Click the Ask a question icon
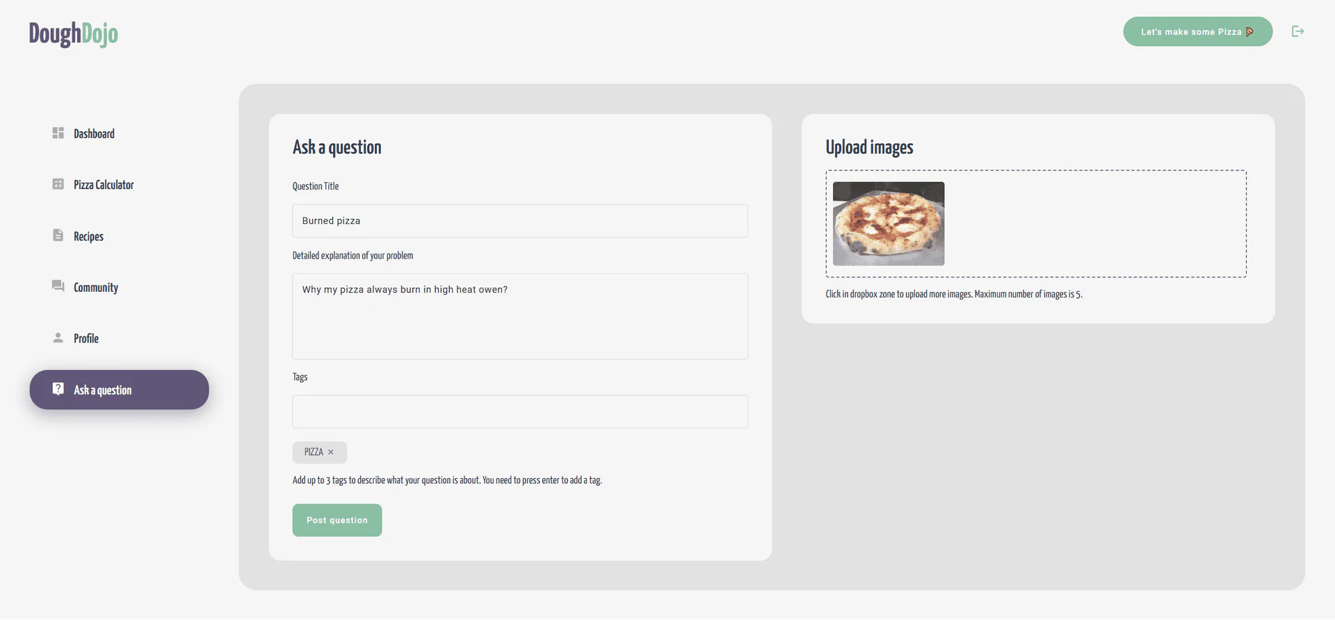1335x620 pixels. [58, 389]
